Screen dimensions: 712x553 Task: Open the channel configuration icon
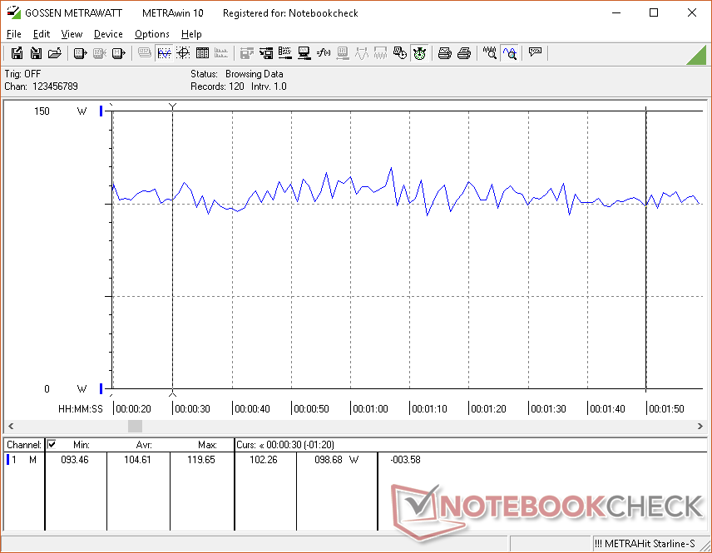285,53
